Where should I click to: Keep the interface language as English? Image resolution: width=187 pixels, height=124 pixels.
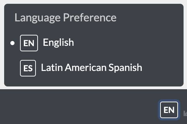(x=42, y=43)
